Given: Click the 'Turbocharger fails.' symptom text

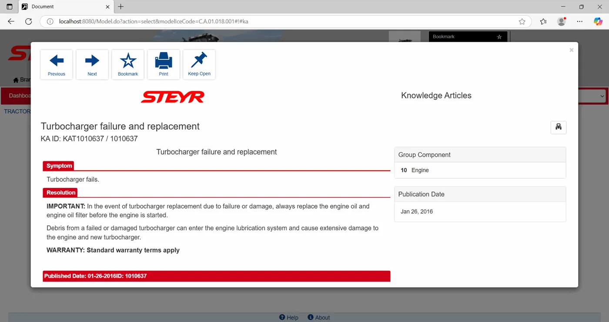Looking at the screenshot, I should (73, 180).
